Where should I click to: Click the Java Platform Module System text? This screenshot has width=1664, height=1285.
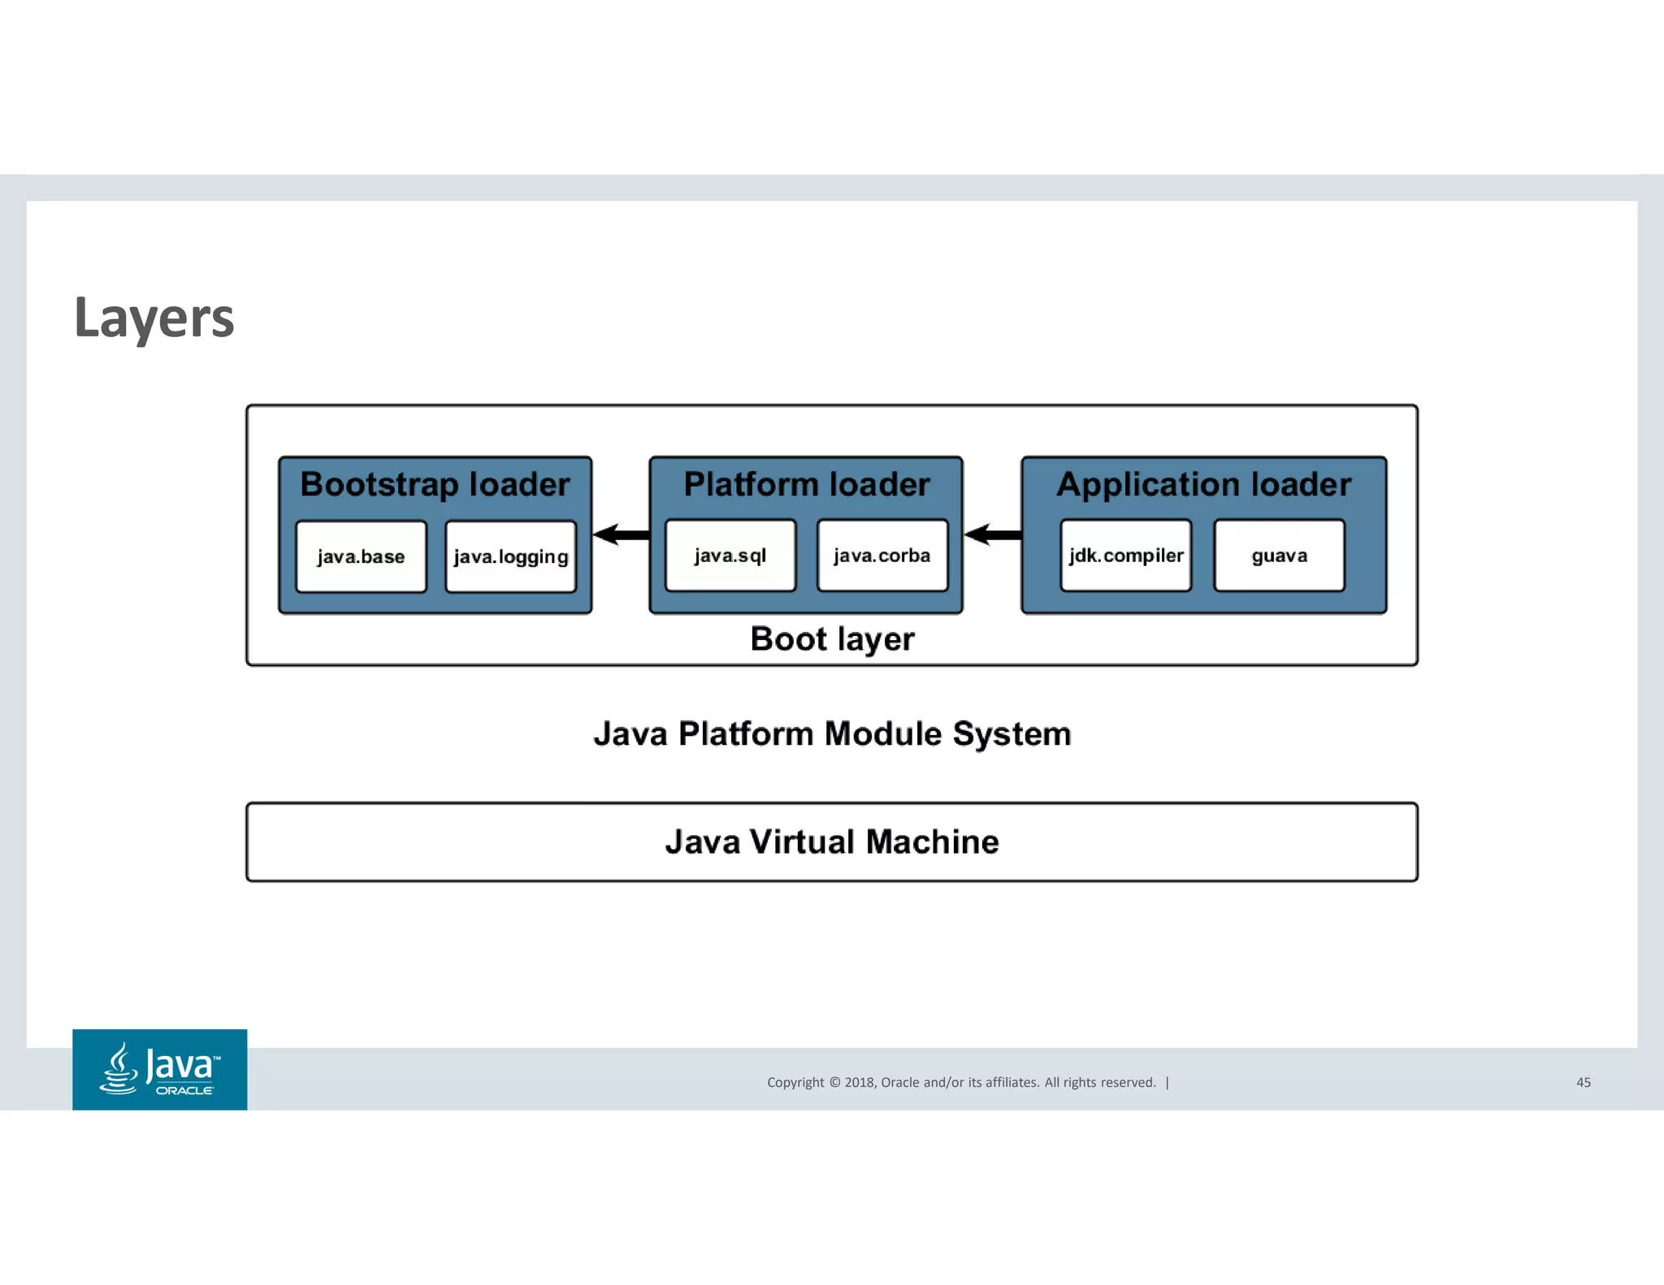(832, 733)
